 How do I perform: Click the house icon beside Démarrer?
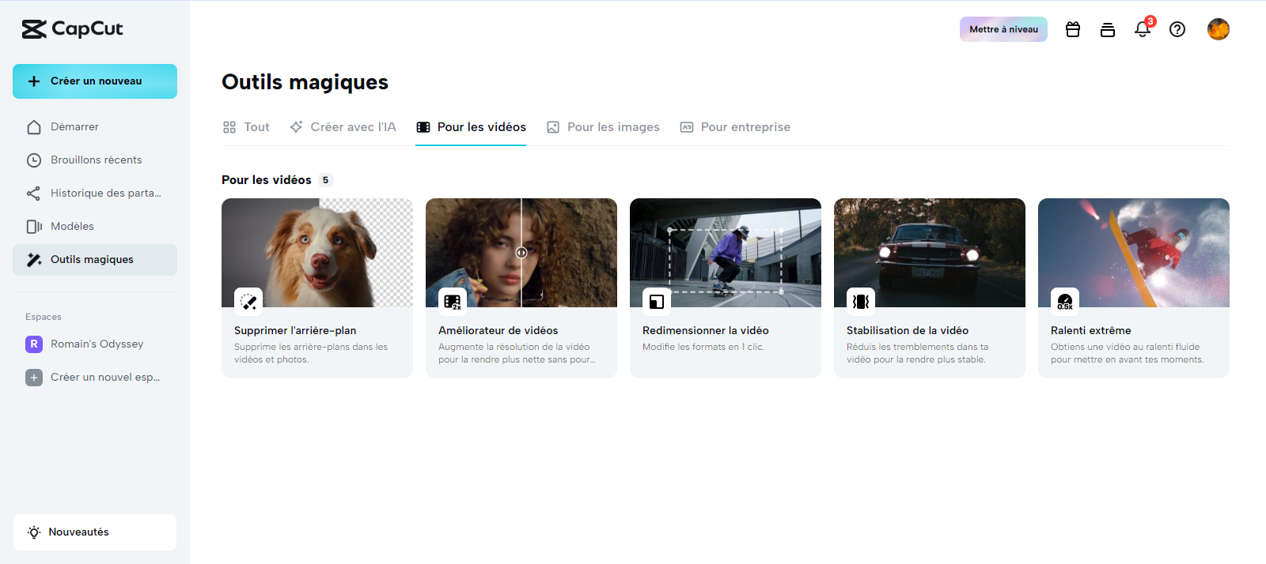coord(34,127)
